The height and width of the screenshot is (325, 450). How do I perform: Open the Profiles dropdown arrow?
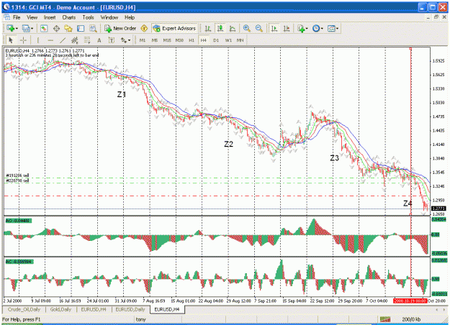pyautogui.click(x=32, y=28)
